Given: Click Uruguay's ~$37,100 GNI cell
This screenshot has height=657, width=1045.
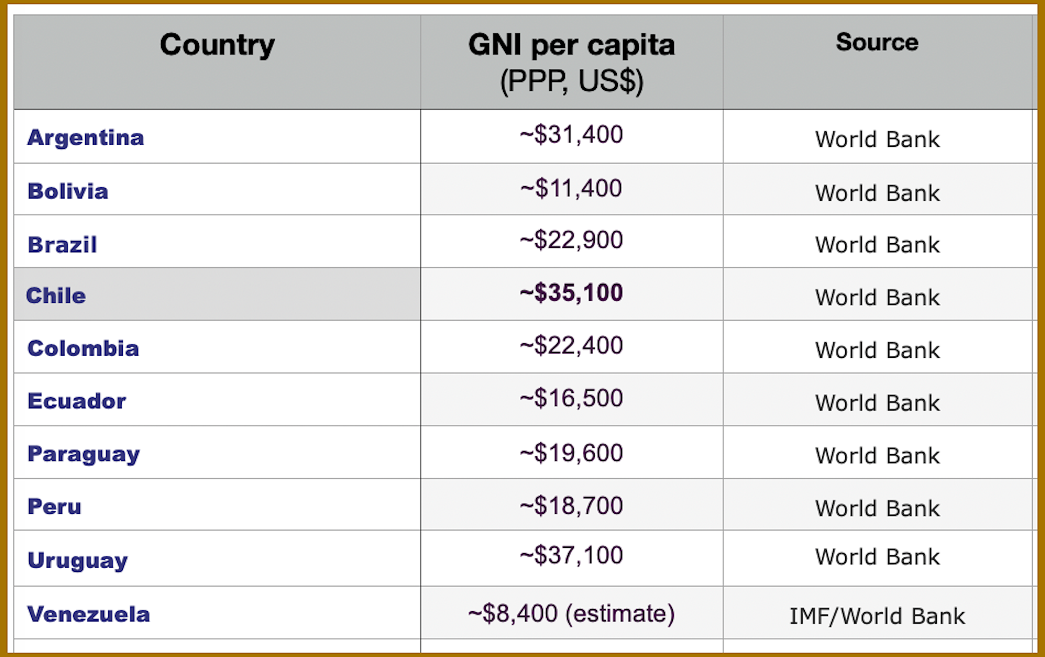Looking at the screenshot, I should (x=572, y=555).
